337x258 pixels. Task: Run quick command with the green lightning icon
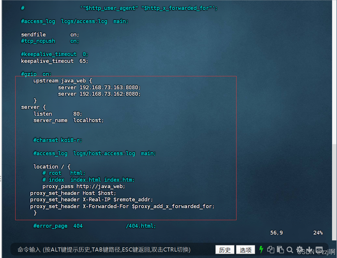261,249
